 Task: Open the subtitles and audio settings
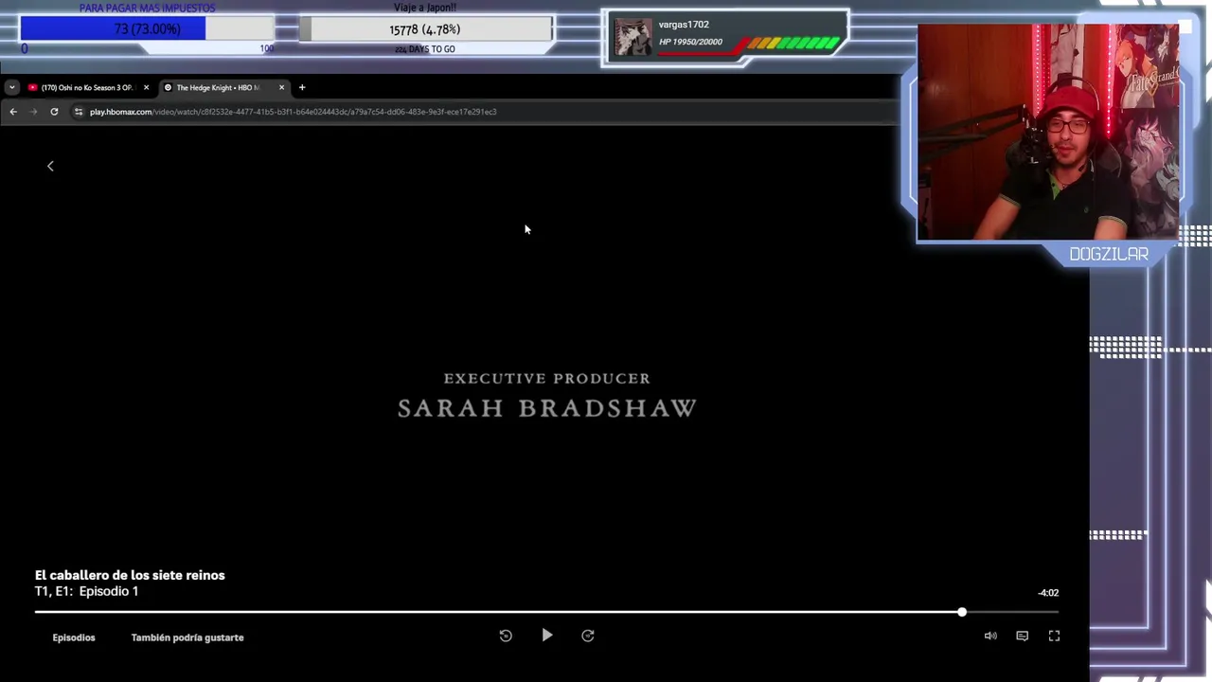[1022, 636]
